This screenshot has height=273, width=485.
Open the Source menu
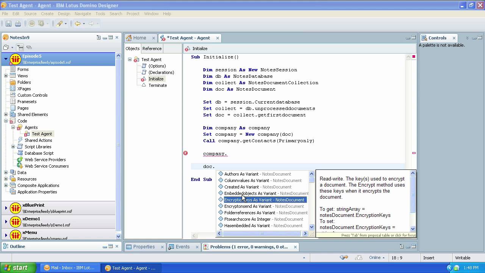tap(30, 14)
